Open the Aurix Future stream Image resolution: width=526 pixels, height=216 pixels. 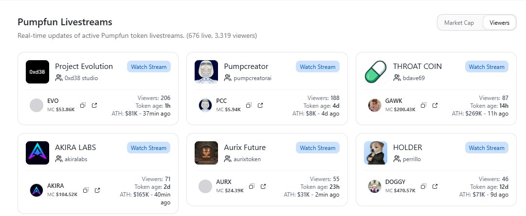(x=317, y=148)
